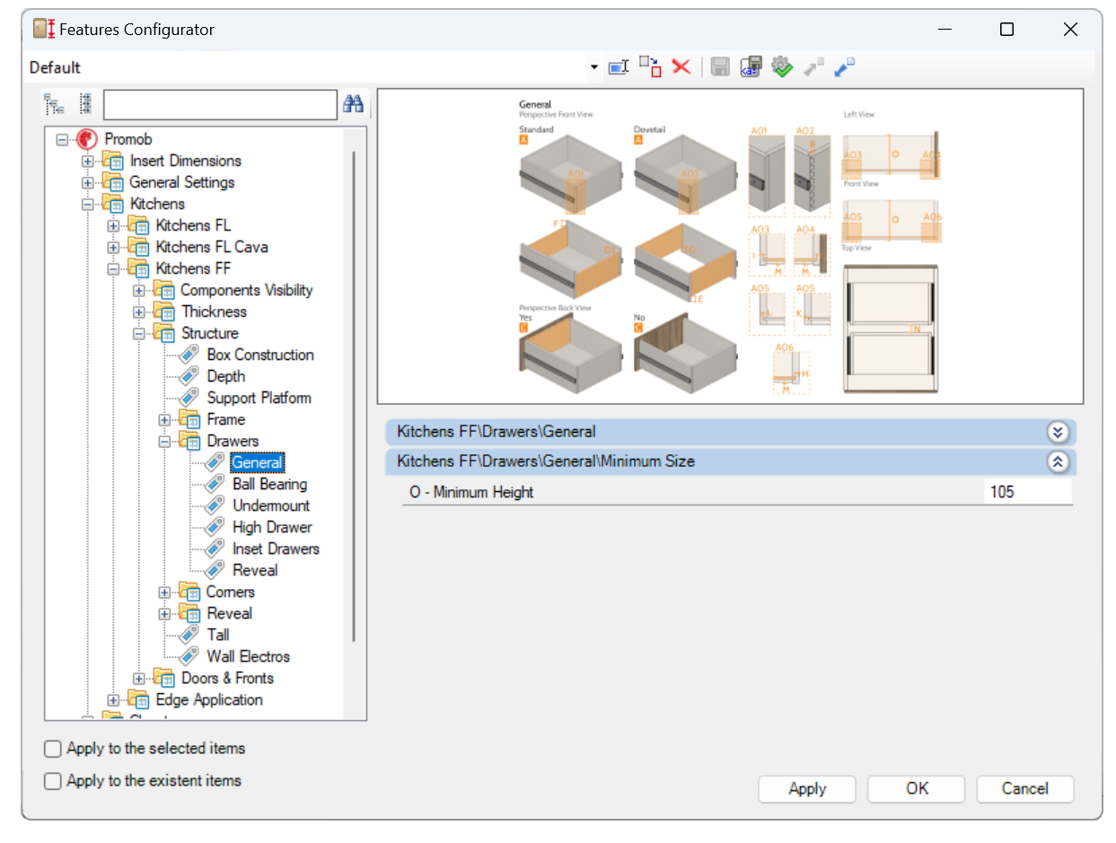Screen dimensions: 1116x843
Task: Open the Default configuration dropdown arrow
Action: [x=593, y=67]
